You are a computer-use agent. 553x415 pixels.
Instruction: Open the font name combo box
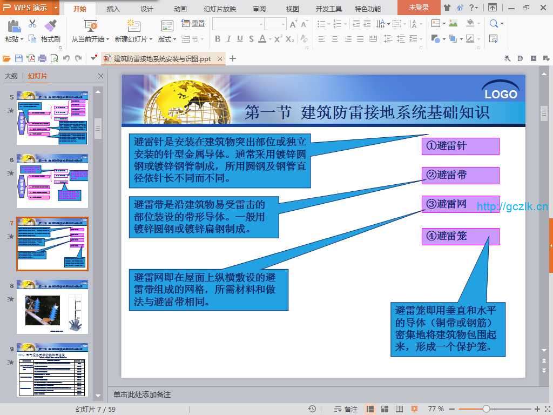pos(238,24)
